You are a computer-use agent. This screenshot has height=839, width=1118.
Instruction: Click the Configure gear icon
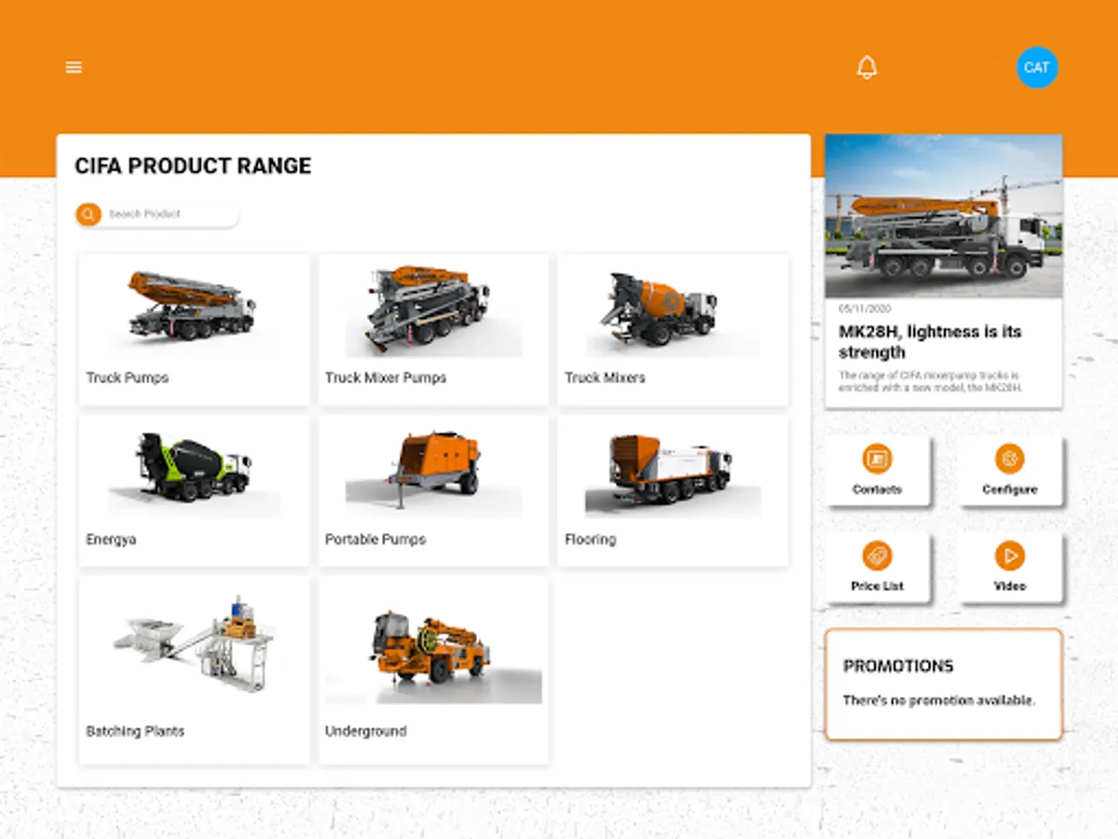[1009, 458]
